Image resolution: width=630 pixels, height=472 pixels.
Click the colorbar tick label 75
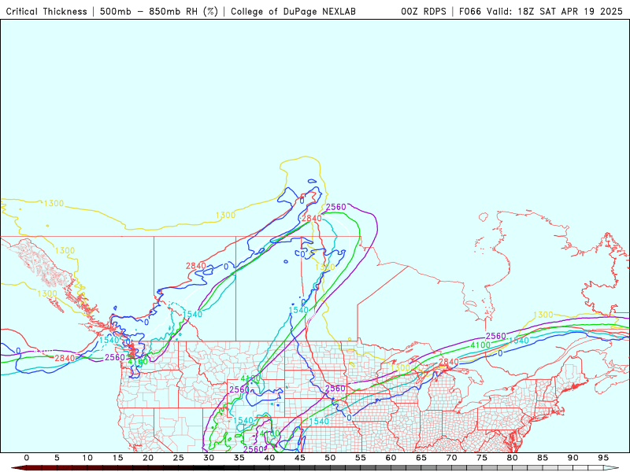[x=482, y=458]
